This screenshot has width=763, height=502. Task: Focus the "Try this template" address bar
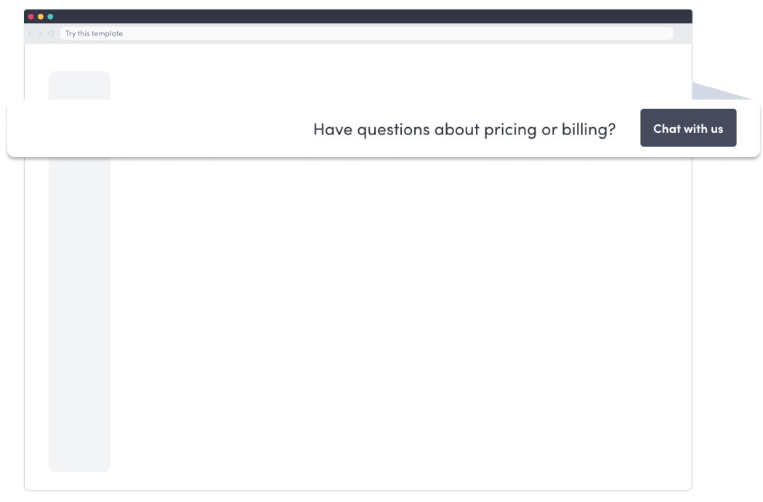pos(363,33)
